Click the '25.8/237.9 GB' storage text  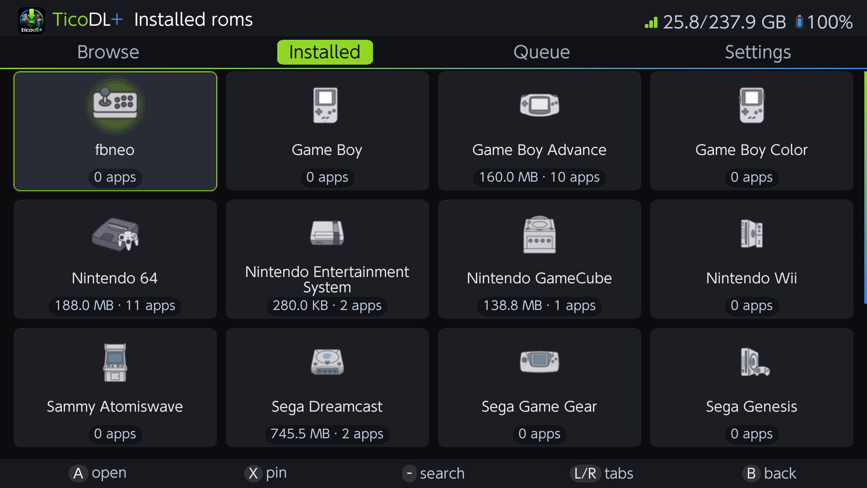(x=724, y=22)
